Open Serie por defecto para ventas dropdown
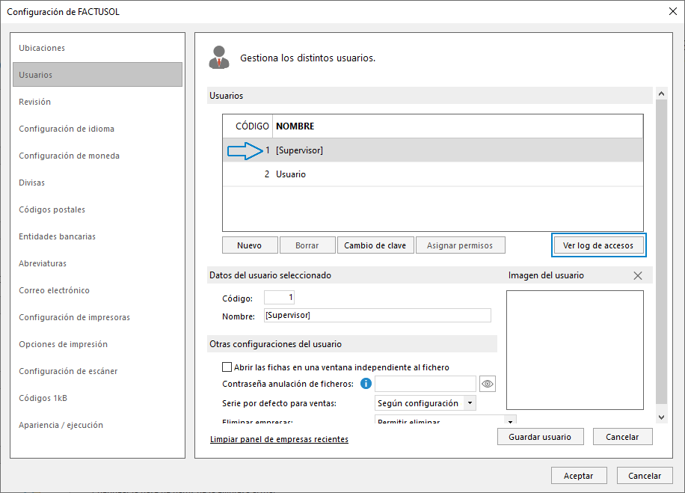 pos(470,403)
